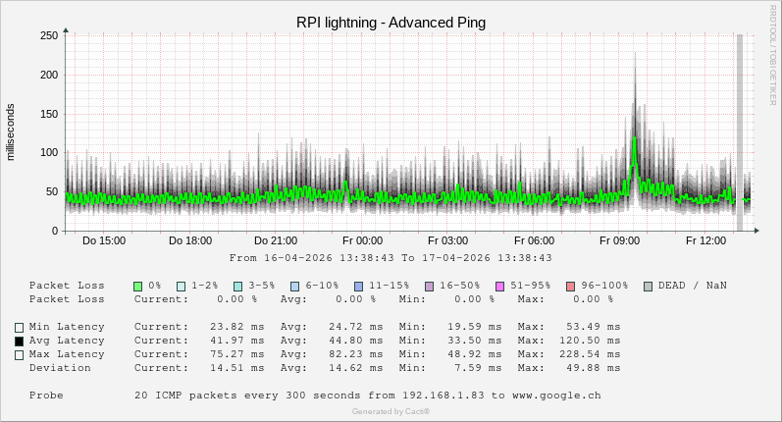Click the graph title RPI lightning - Advanced Ping

(391, 22)
